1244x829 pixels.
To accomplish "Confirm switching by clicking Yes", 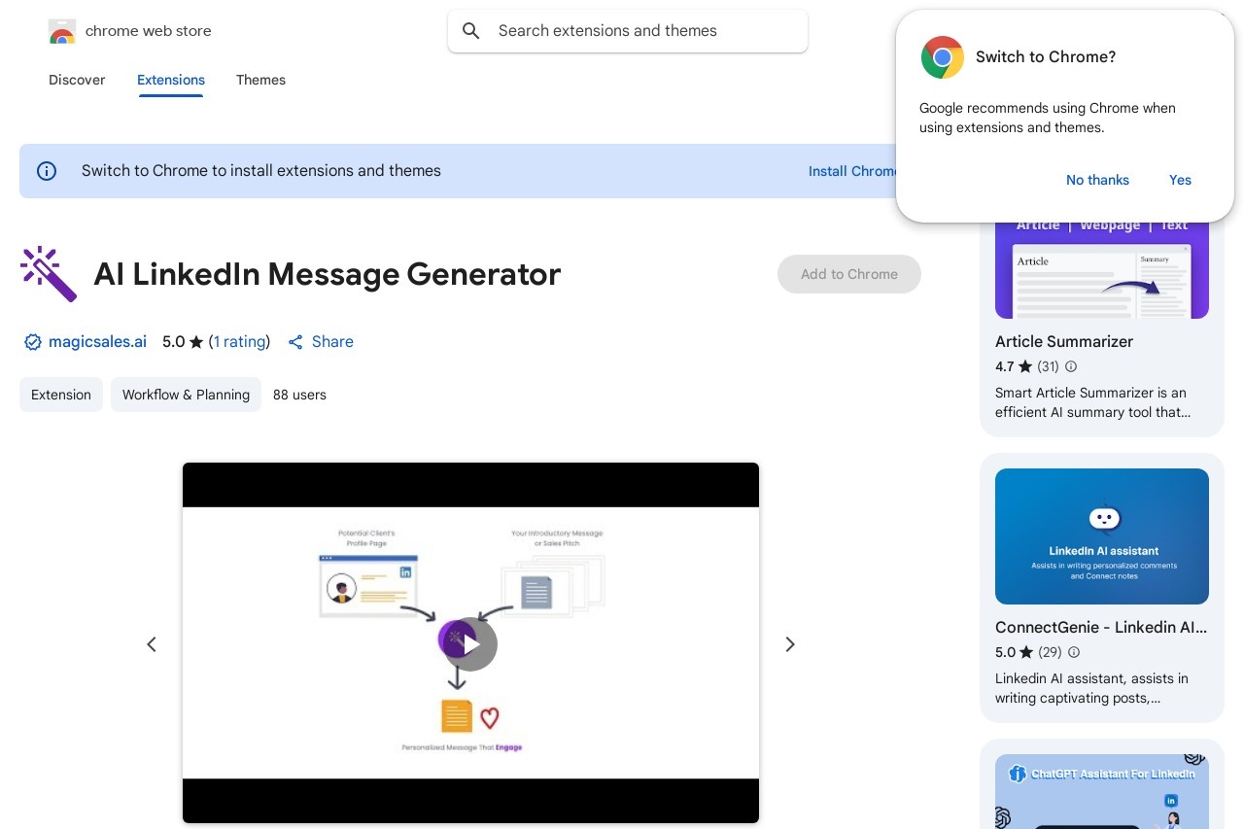I will tap(1180, 180).
